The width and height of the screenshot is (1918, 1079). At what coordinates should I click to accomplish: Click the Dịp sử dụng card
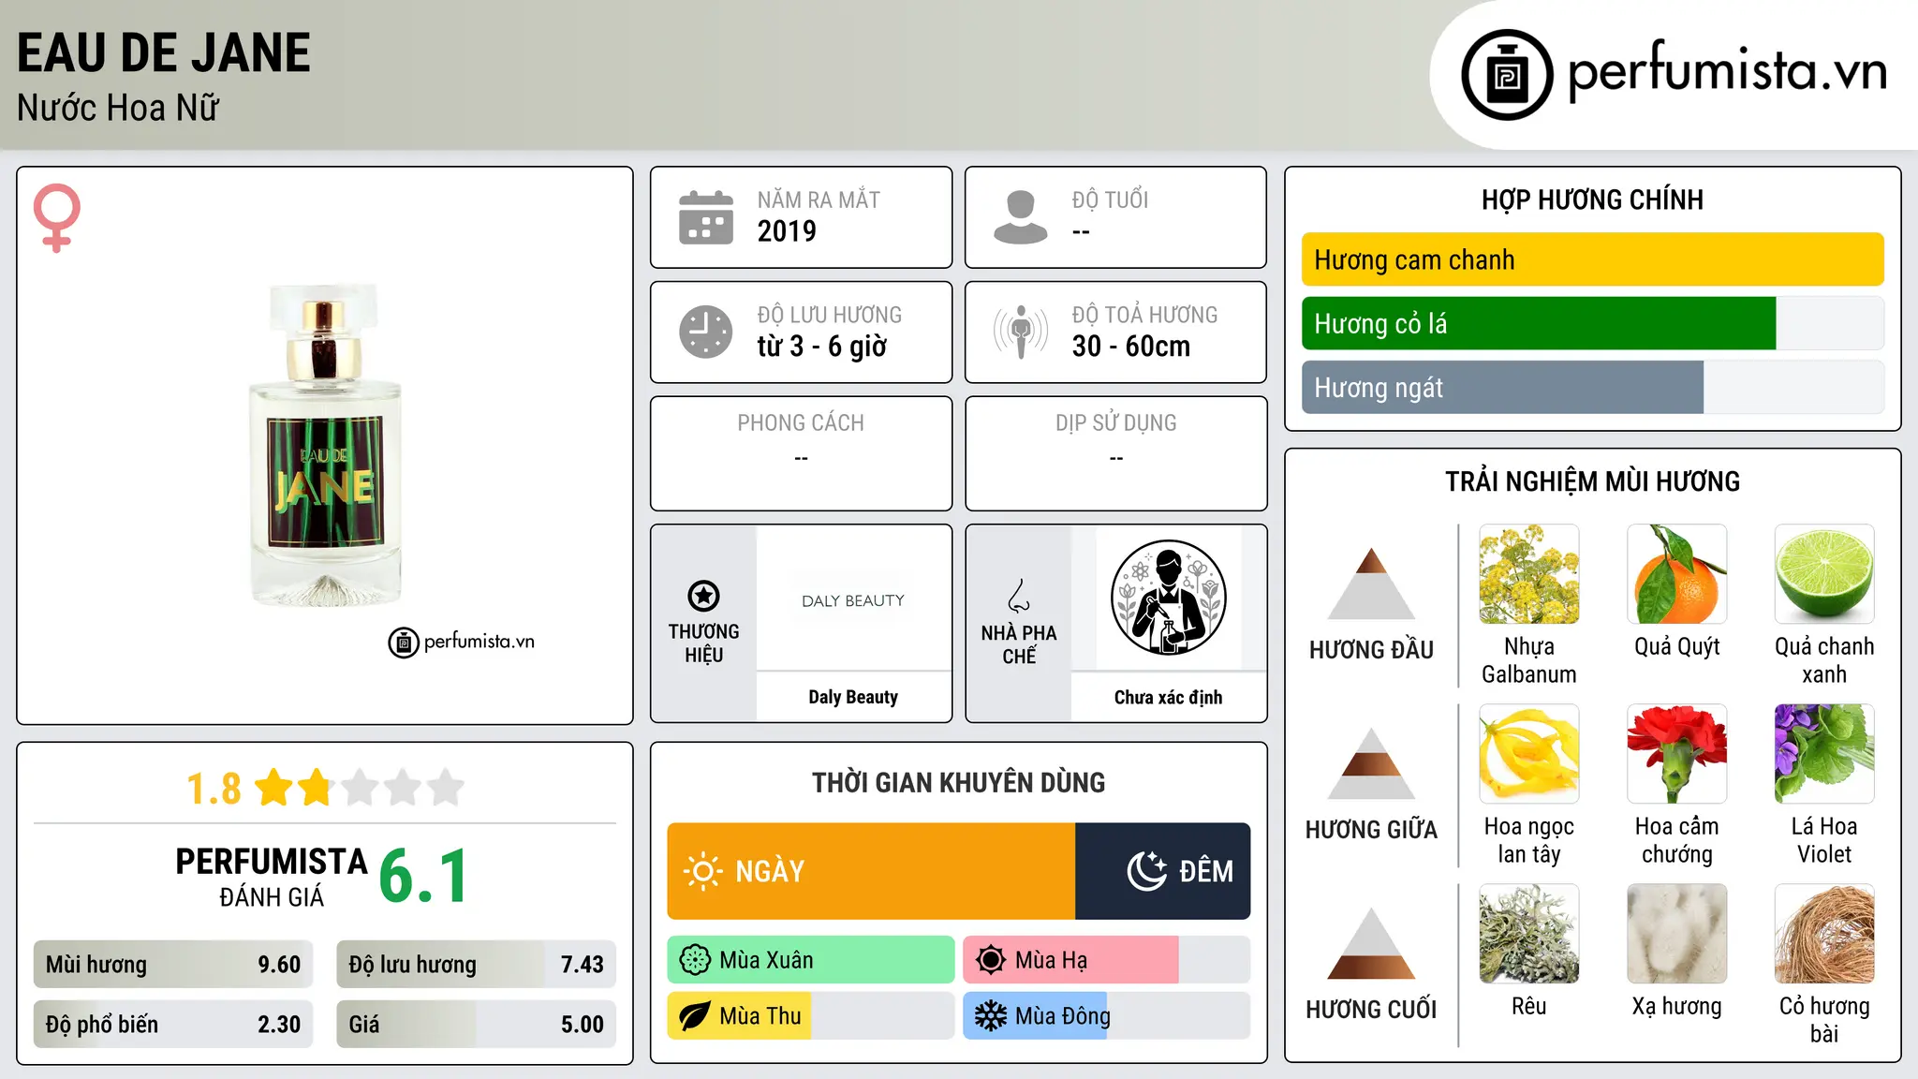(x=1116, y=453)
